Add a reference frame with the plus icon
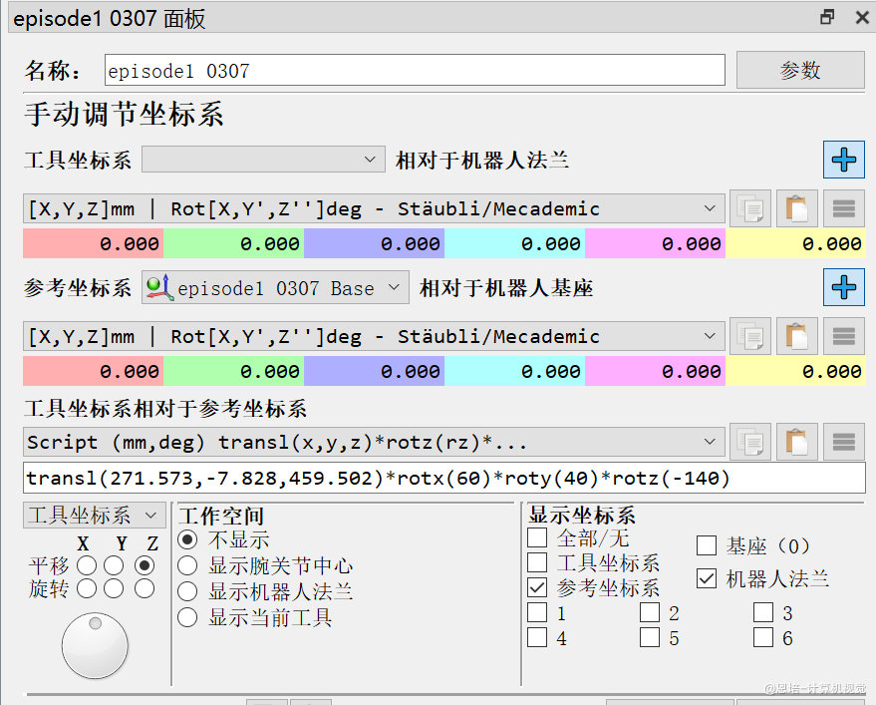876x705 pixels. [843, 287]
